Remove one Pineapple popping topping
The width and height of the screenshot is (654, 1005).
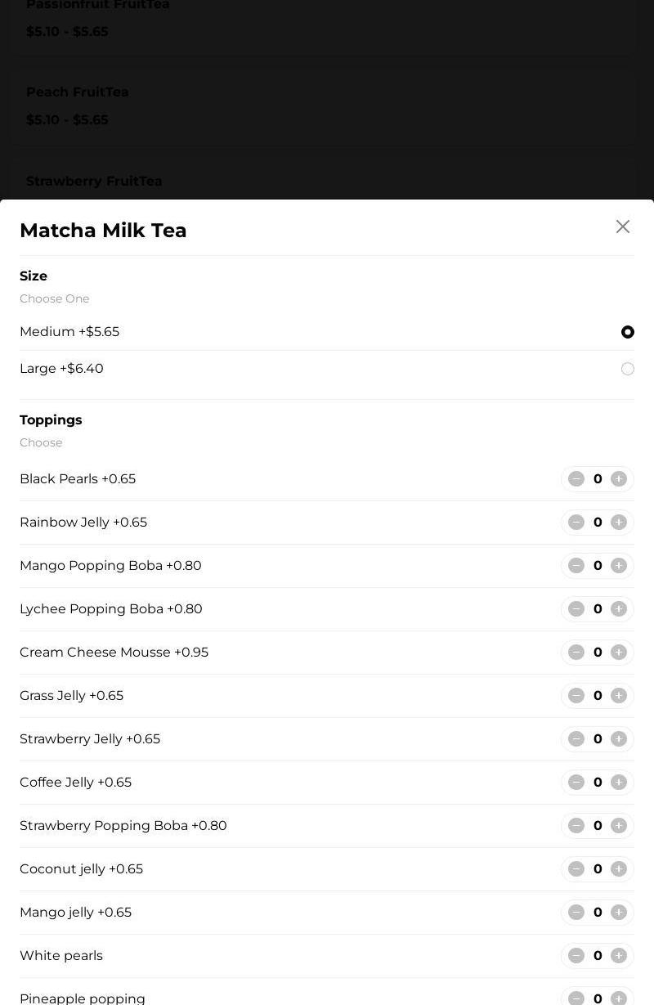[576, 998]
